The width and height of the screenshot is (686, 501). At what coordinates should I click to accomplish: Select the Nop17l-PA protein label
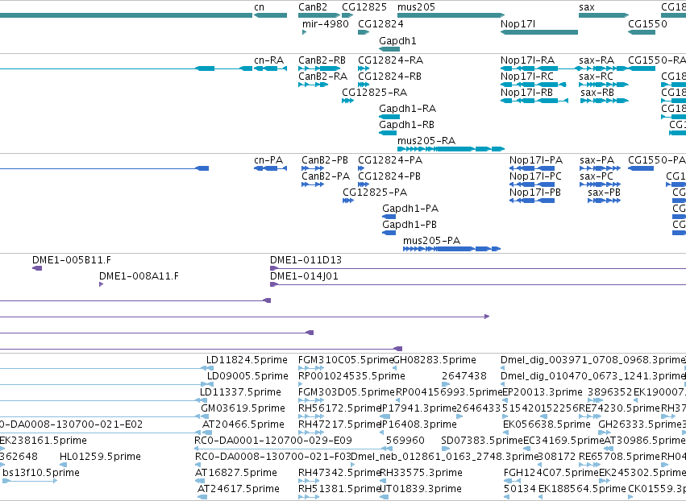click(535, 160)
